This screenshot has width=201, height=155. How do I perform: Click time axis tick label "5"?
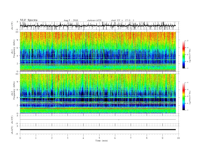point(99,138)
